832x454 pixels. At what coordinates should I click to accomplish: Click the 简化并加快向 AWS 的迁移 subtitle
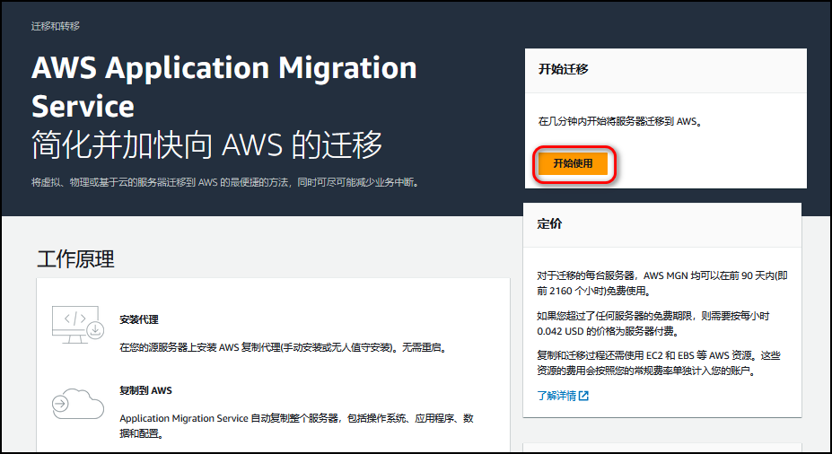tap(207, 144)
